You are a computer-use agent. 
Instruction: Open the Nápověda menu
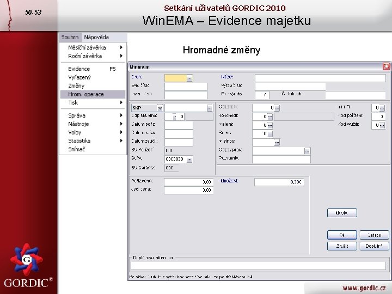[96, 37]
